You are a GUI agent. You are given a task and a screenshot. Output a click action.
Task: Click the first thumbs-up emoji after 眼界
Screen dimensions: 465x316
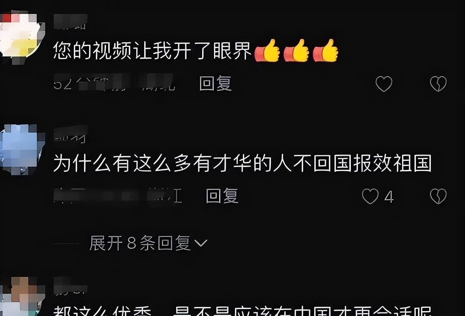coord(267,51)
